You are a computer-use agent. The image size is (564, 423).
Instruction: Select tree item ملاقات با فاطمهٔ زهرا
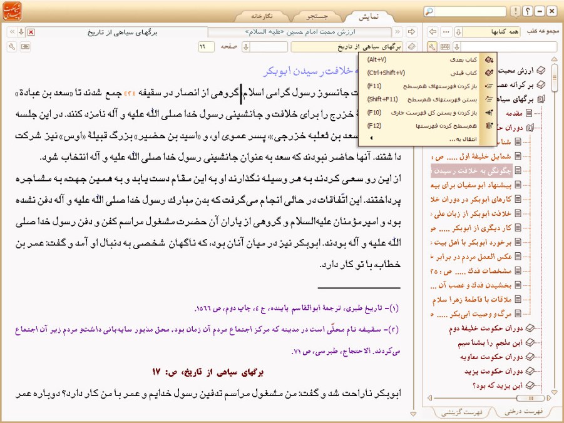[x=471, y=300]
